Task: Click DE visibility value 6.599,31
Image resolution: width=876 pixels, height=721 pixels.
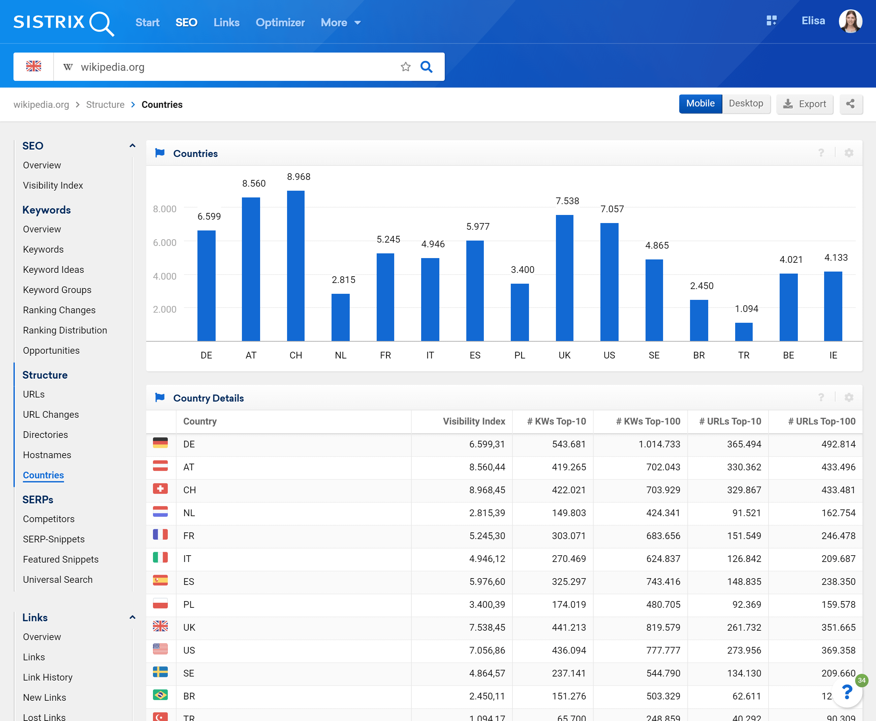Action: (x=487, y=444)
